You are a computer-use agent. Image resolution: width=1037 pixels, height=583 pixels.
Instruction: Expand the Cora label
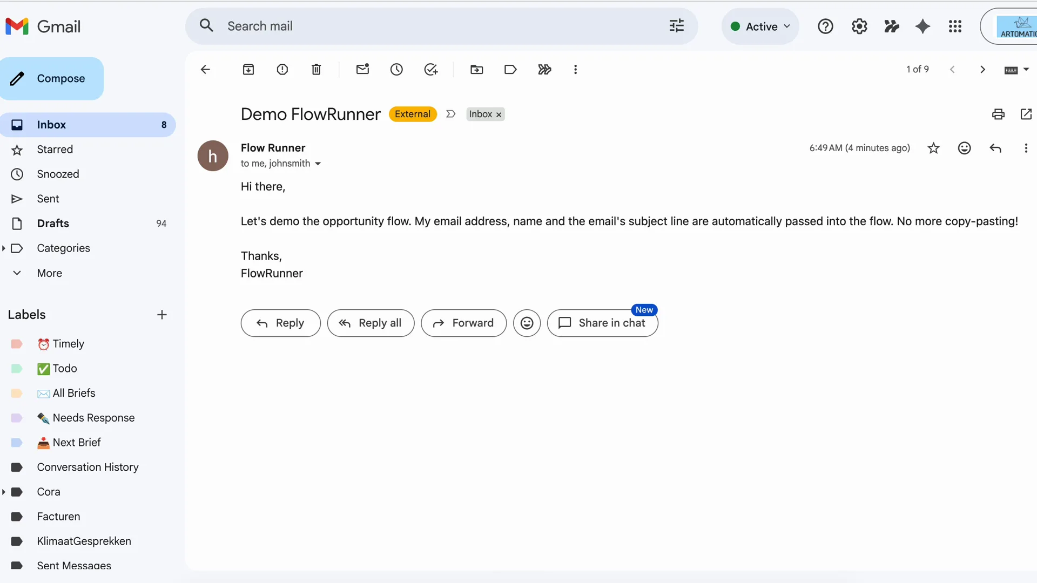pyautogui.click(x=4, y=492)
